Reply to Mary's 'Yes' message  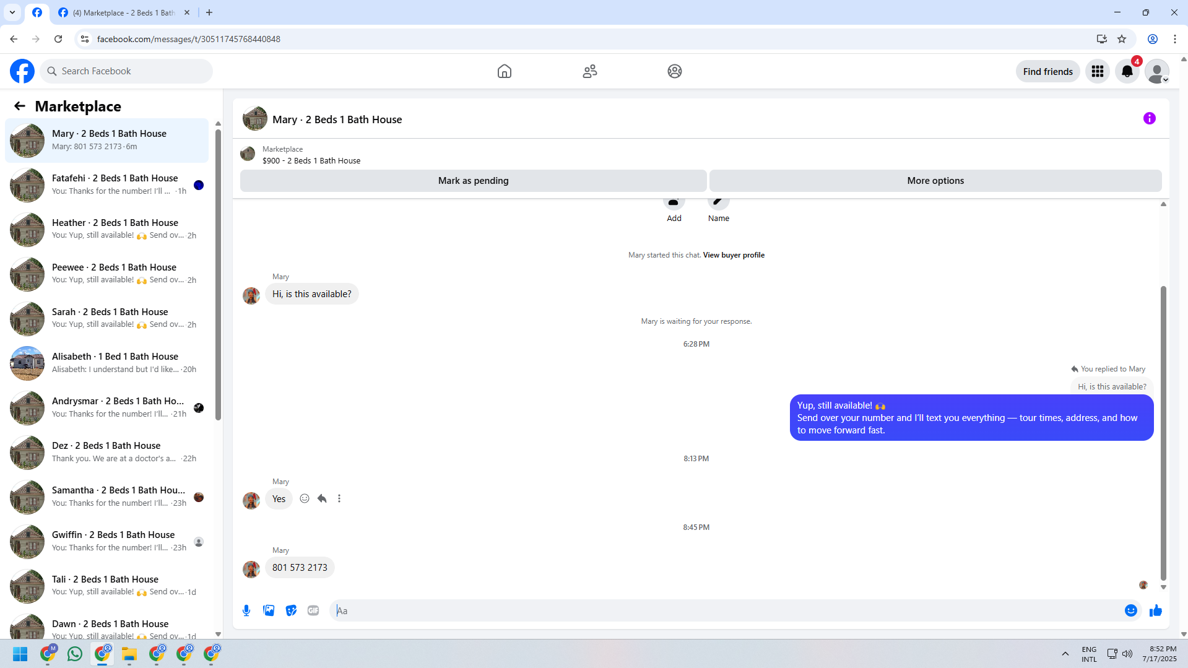[x=322, y=498]
